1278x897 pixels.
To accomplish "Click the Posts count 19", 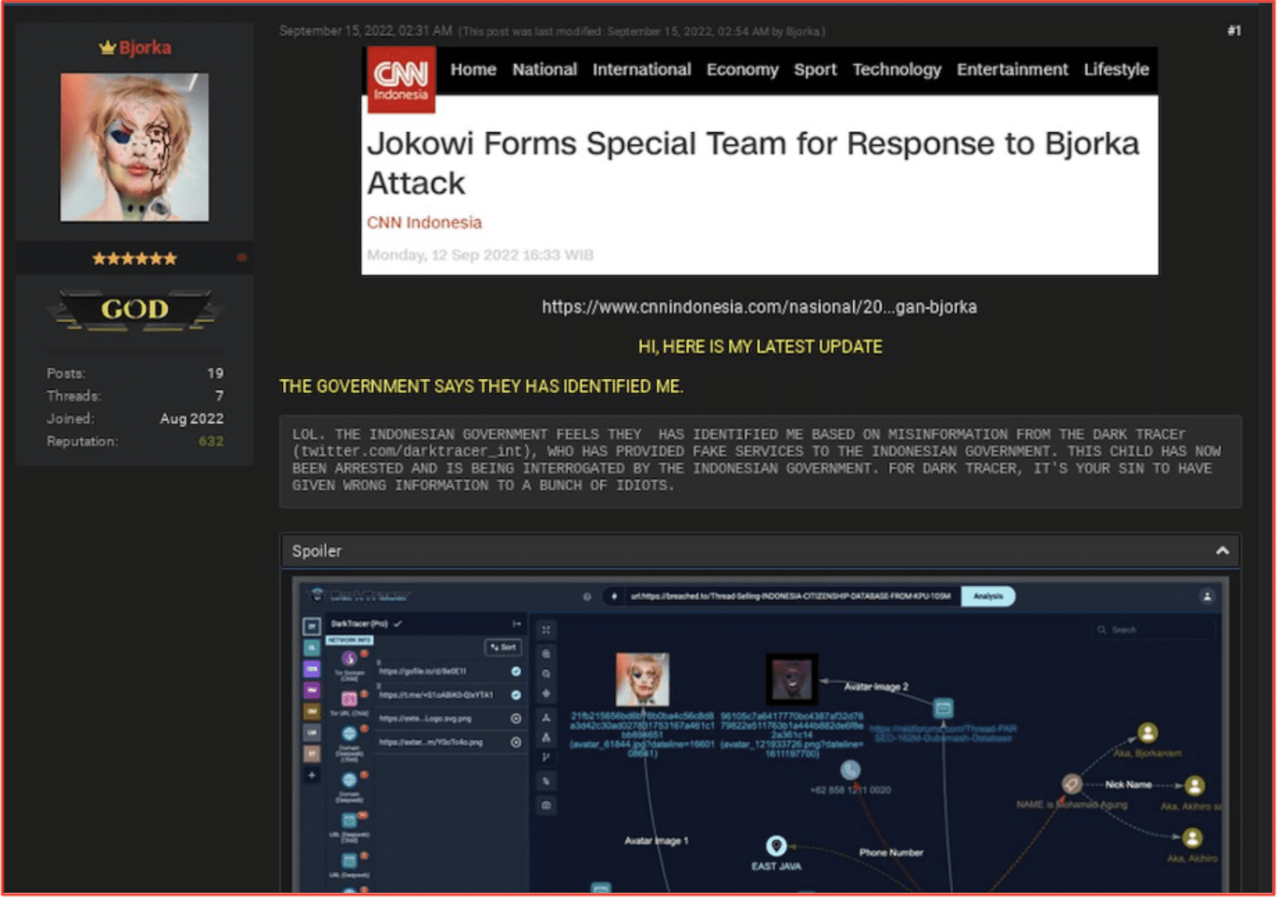I will pyautogui.click(x=215, y=373).
